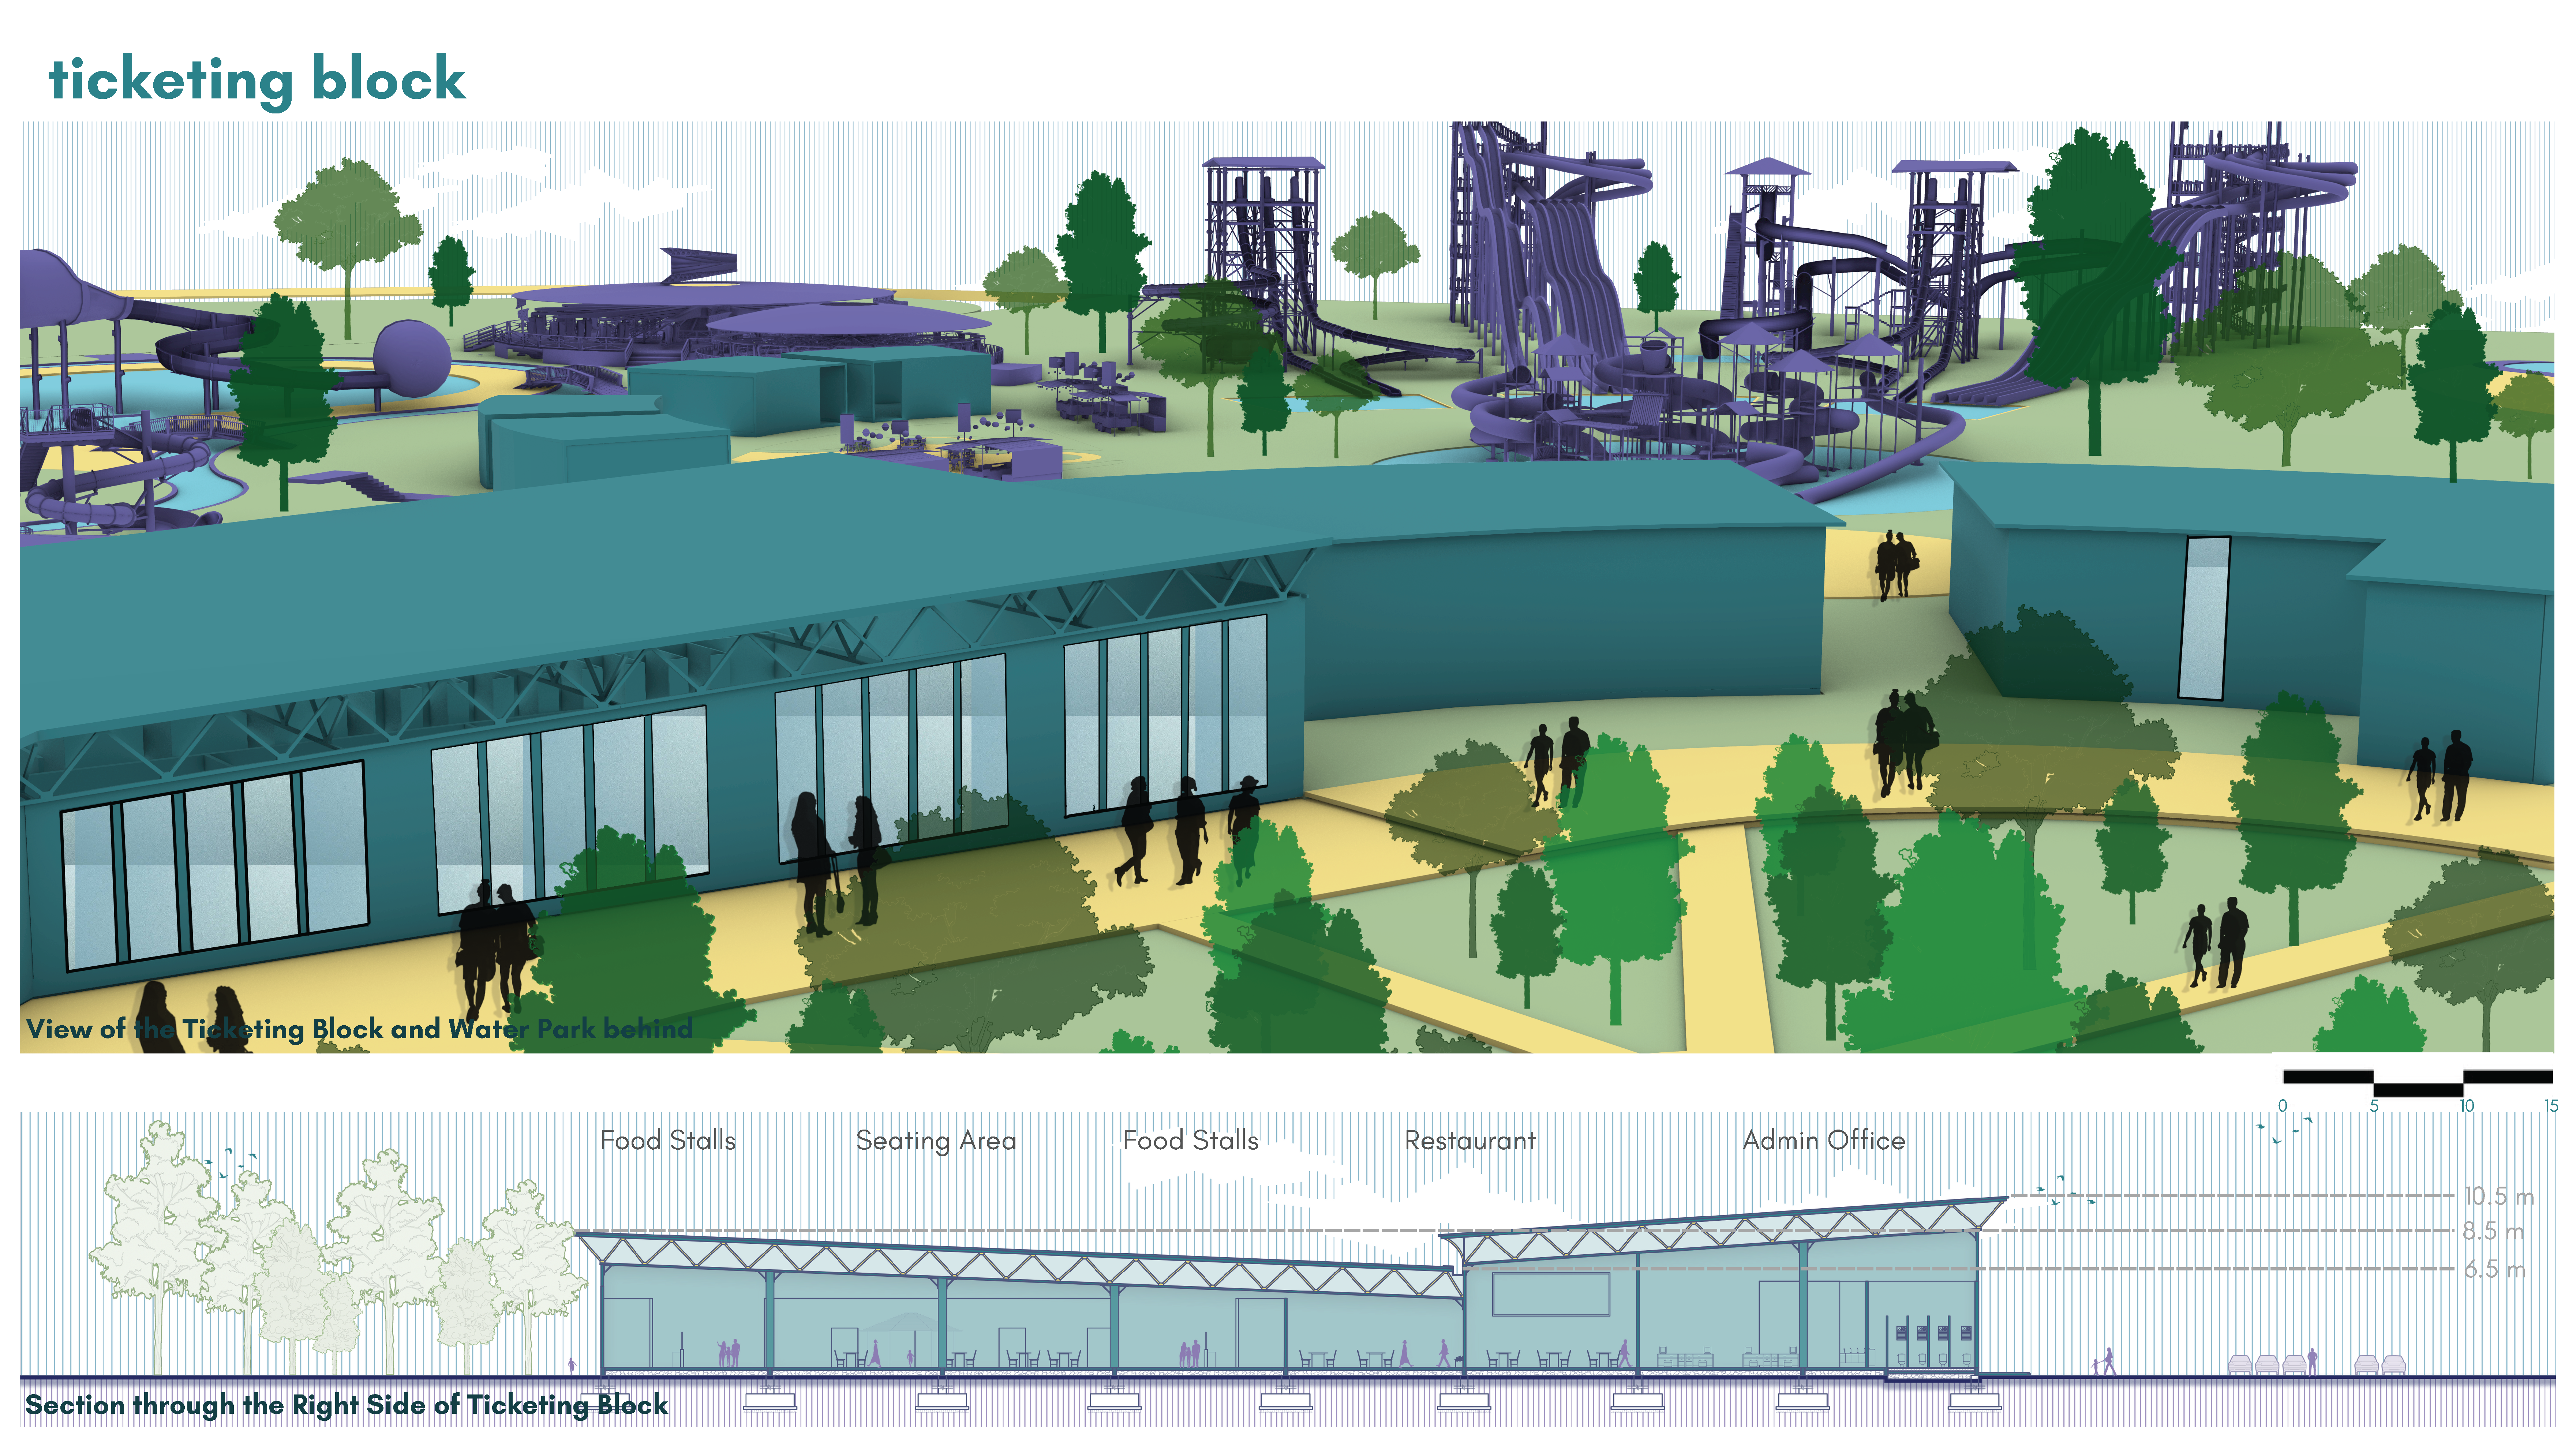Click the Food Stalls label above Seating Area's left
This screenshot has height=1449, width=2576.
[668, 1140]
